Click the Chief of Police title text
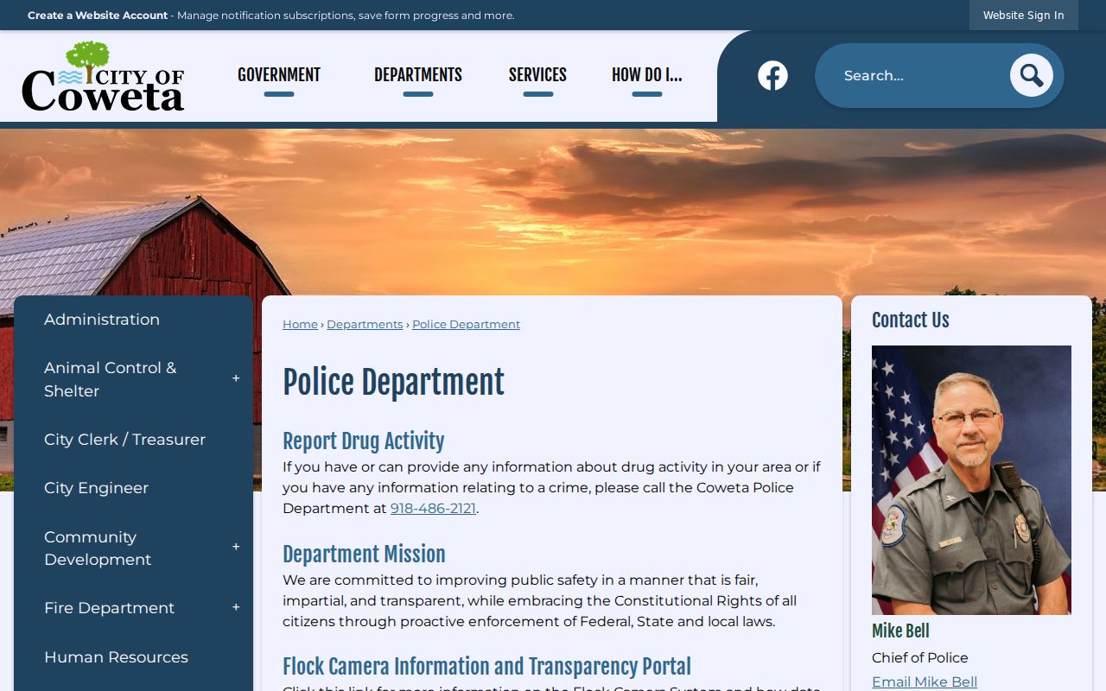Screen dimensions: 1106x691 (x=920, y=658)
